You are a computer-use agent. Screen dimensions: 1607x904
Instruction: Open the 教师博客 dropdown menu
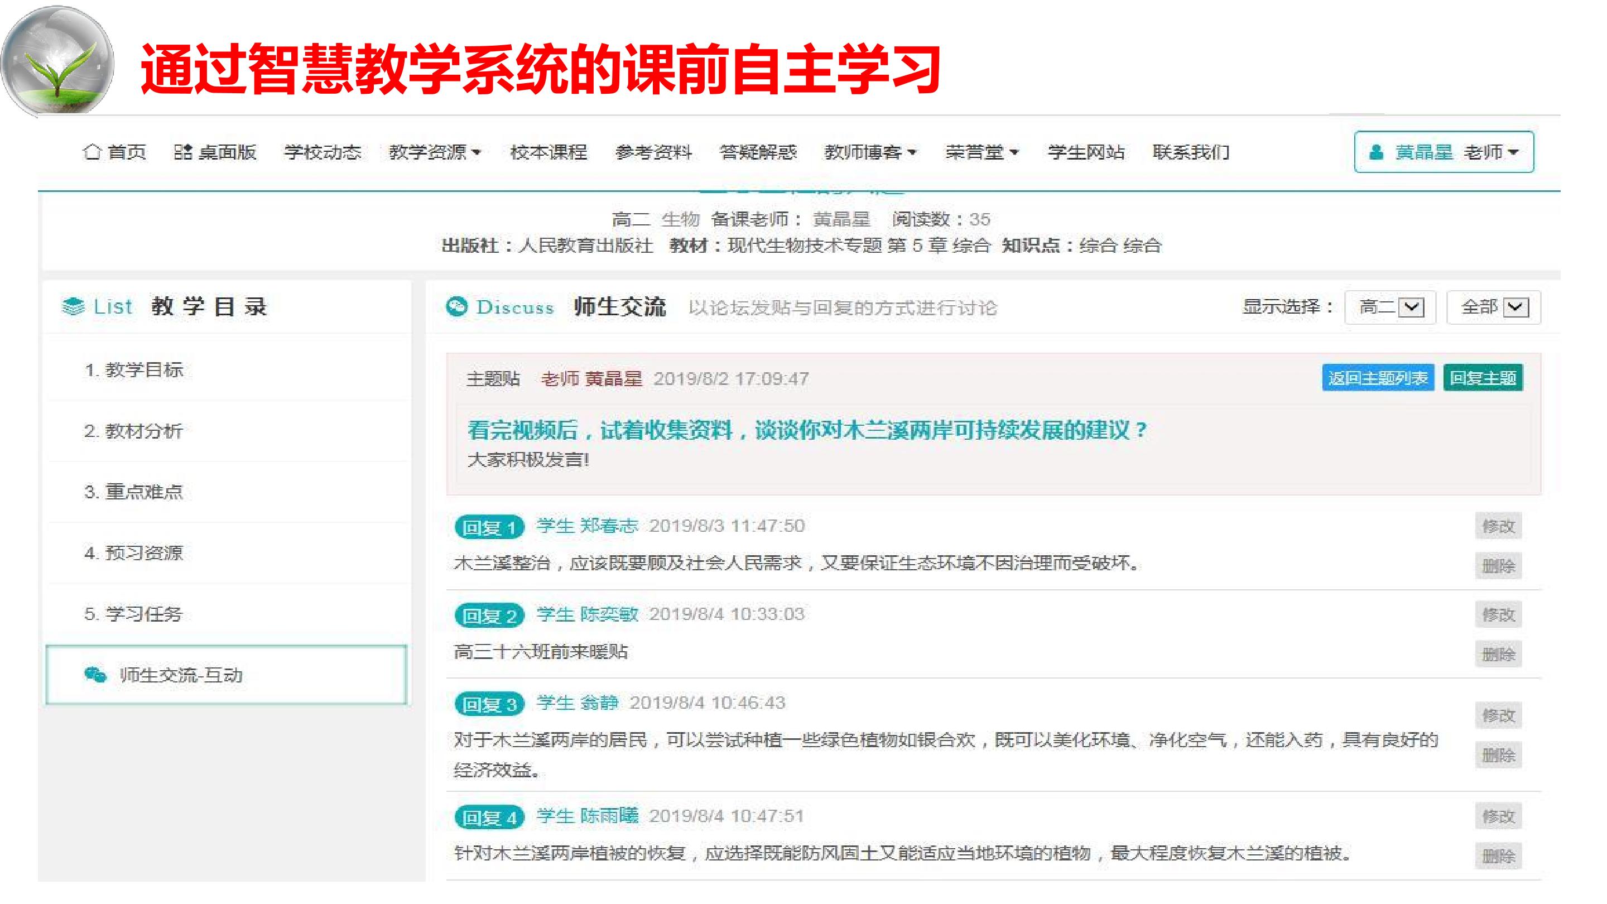870,152
